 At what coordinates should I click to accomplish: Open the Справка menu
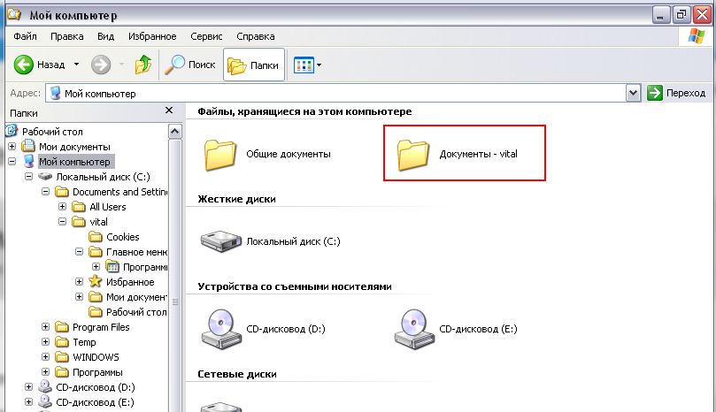click(x=256, y=36)
